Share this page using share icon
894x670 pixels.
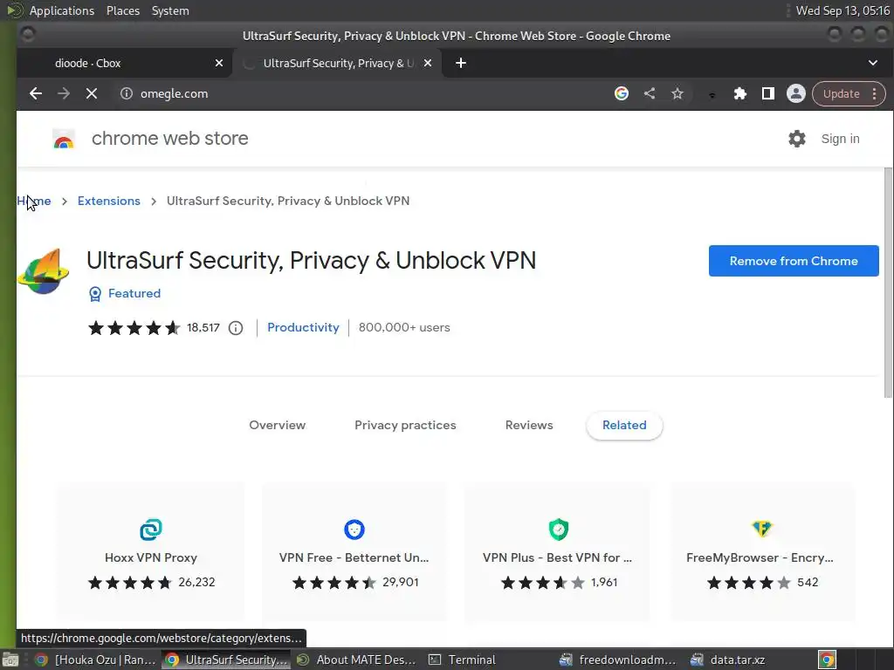650,93
